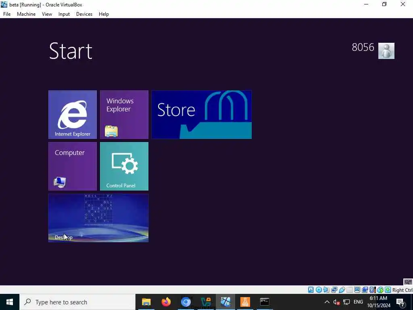Open Firefox from the taskbar
This screenshot has height=310, width=413.
coord(166,302)
